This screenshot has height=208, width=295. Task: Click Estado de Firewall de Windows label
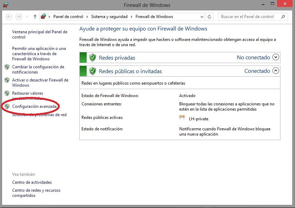pyautogui.click(x=110, y=96)
